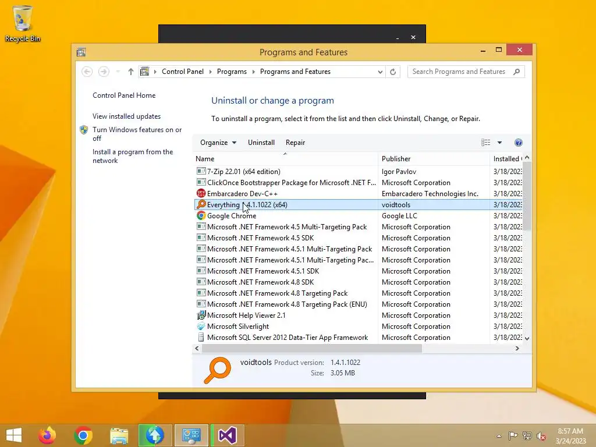This screenshot has width=596, height=447.
Task: Open View installed updates
Action: [x=126, y=116]
